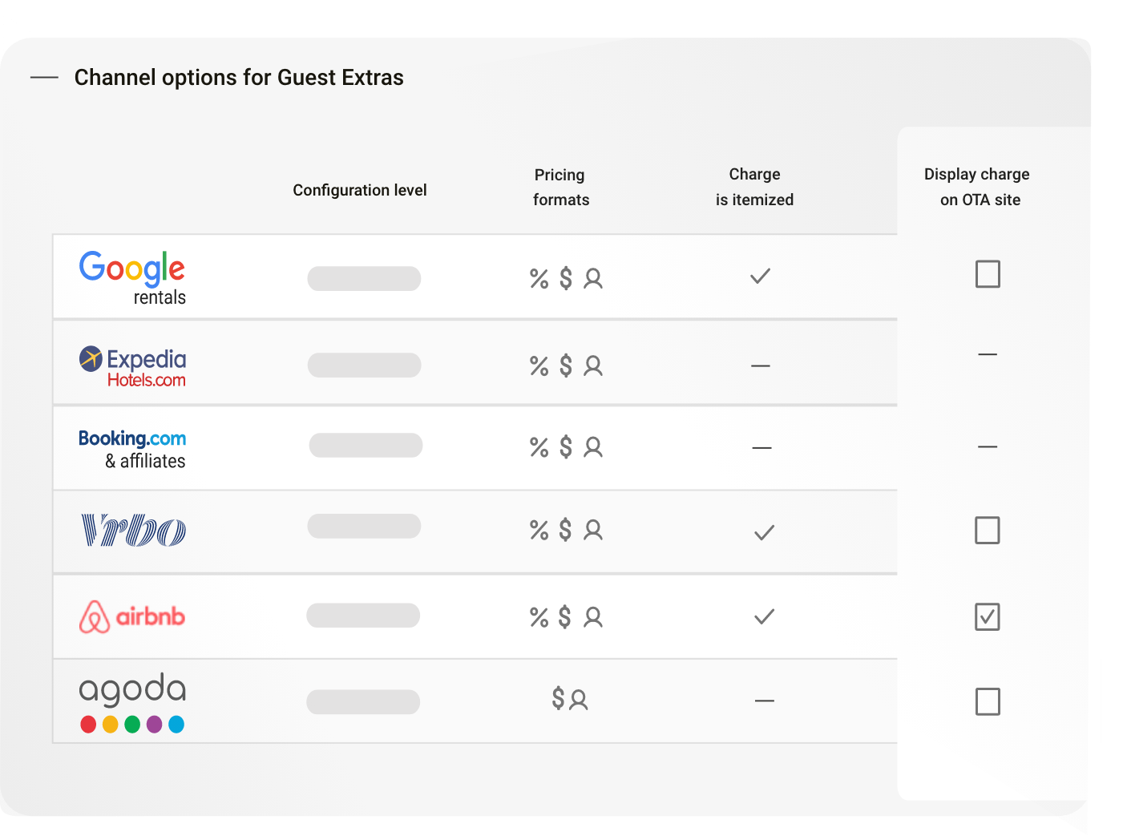Click the Google rentals logo

(132, 278)
